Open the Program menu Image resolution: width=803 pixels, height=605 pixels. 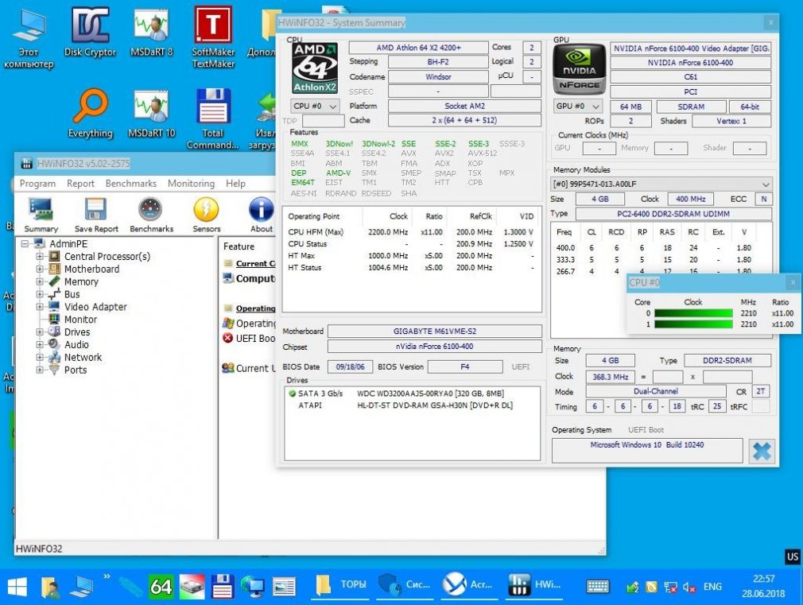click(37, 184)
